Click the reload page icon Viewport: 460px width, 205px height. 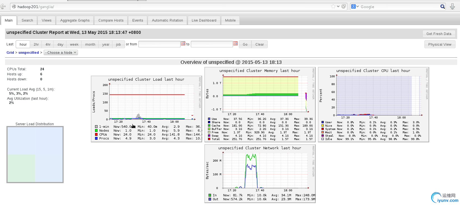pos(344,6)
